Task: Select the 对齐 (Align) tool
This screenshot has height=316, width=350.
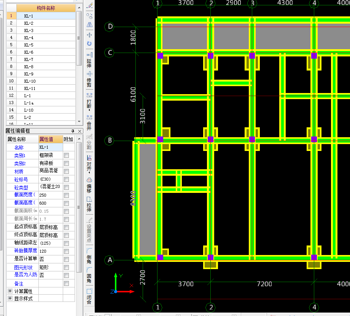Action: tap(89, 163)
